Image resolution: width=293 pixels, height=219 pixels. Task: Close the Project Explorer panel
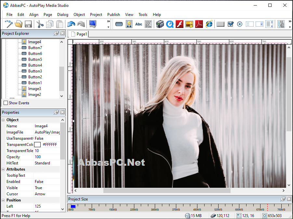(x=62, y=33)
